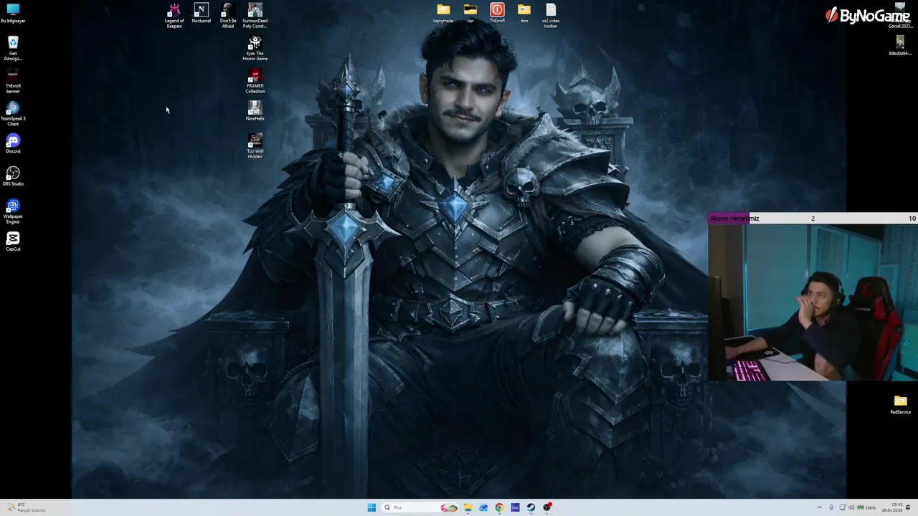Select the ders folder on desktop
Screen dimensions: 918x516
tap(524, 13)
